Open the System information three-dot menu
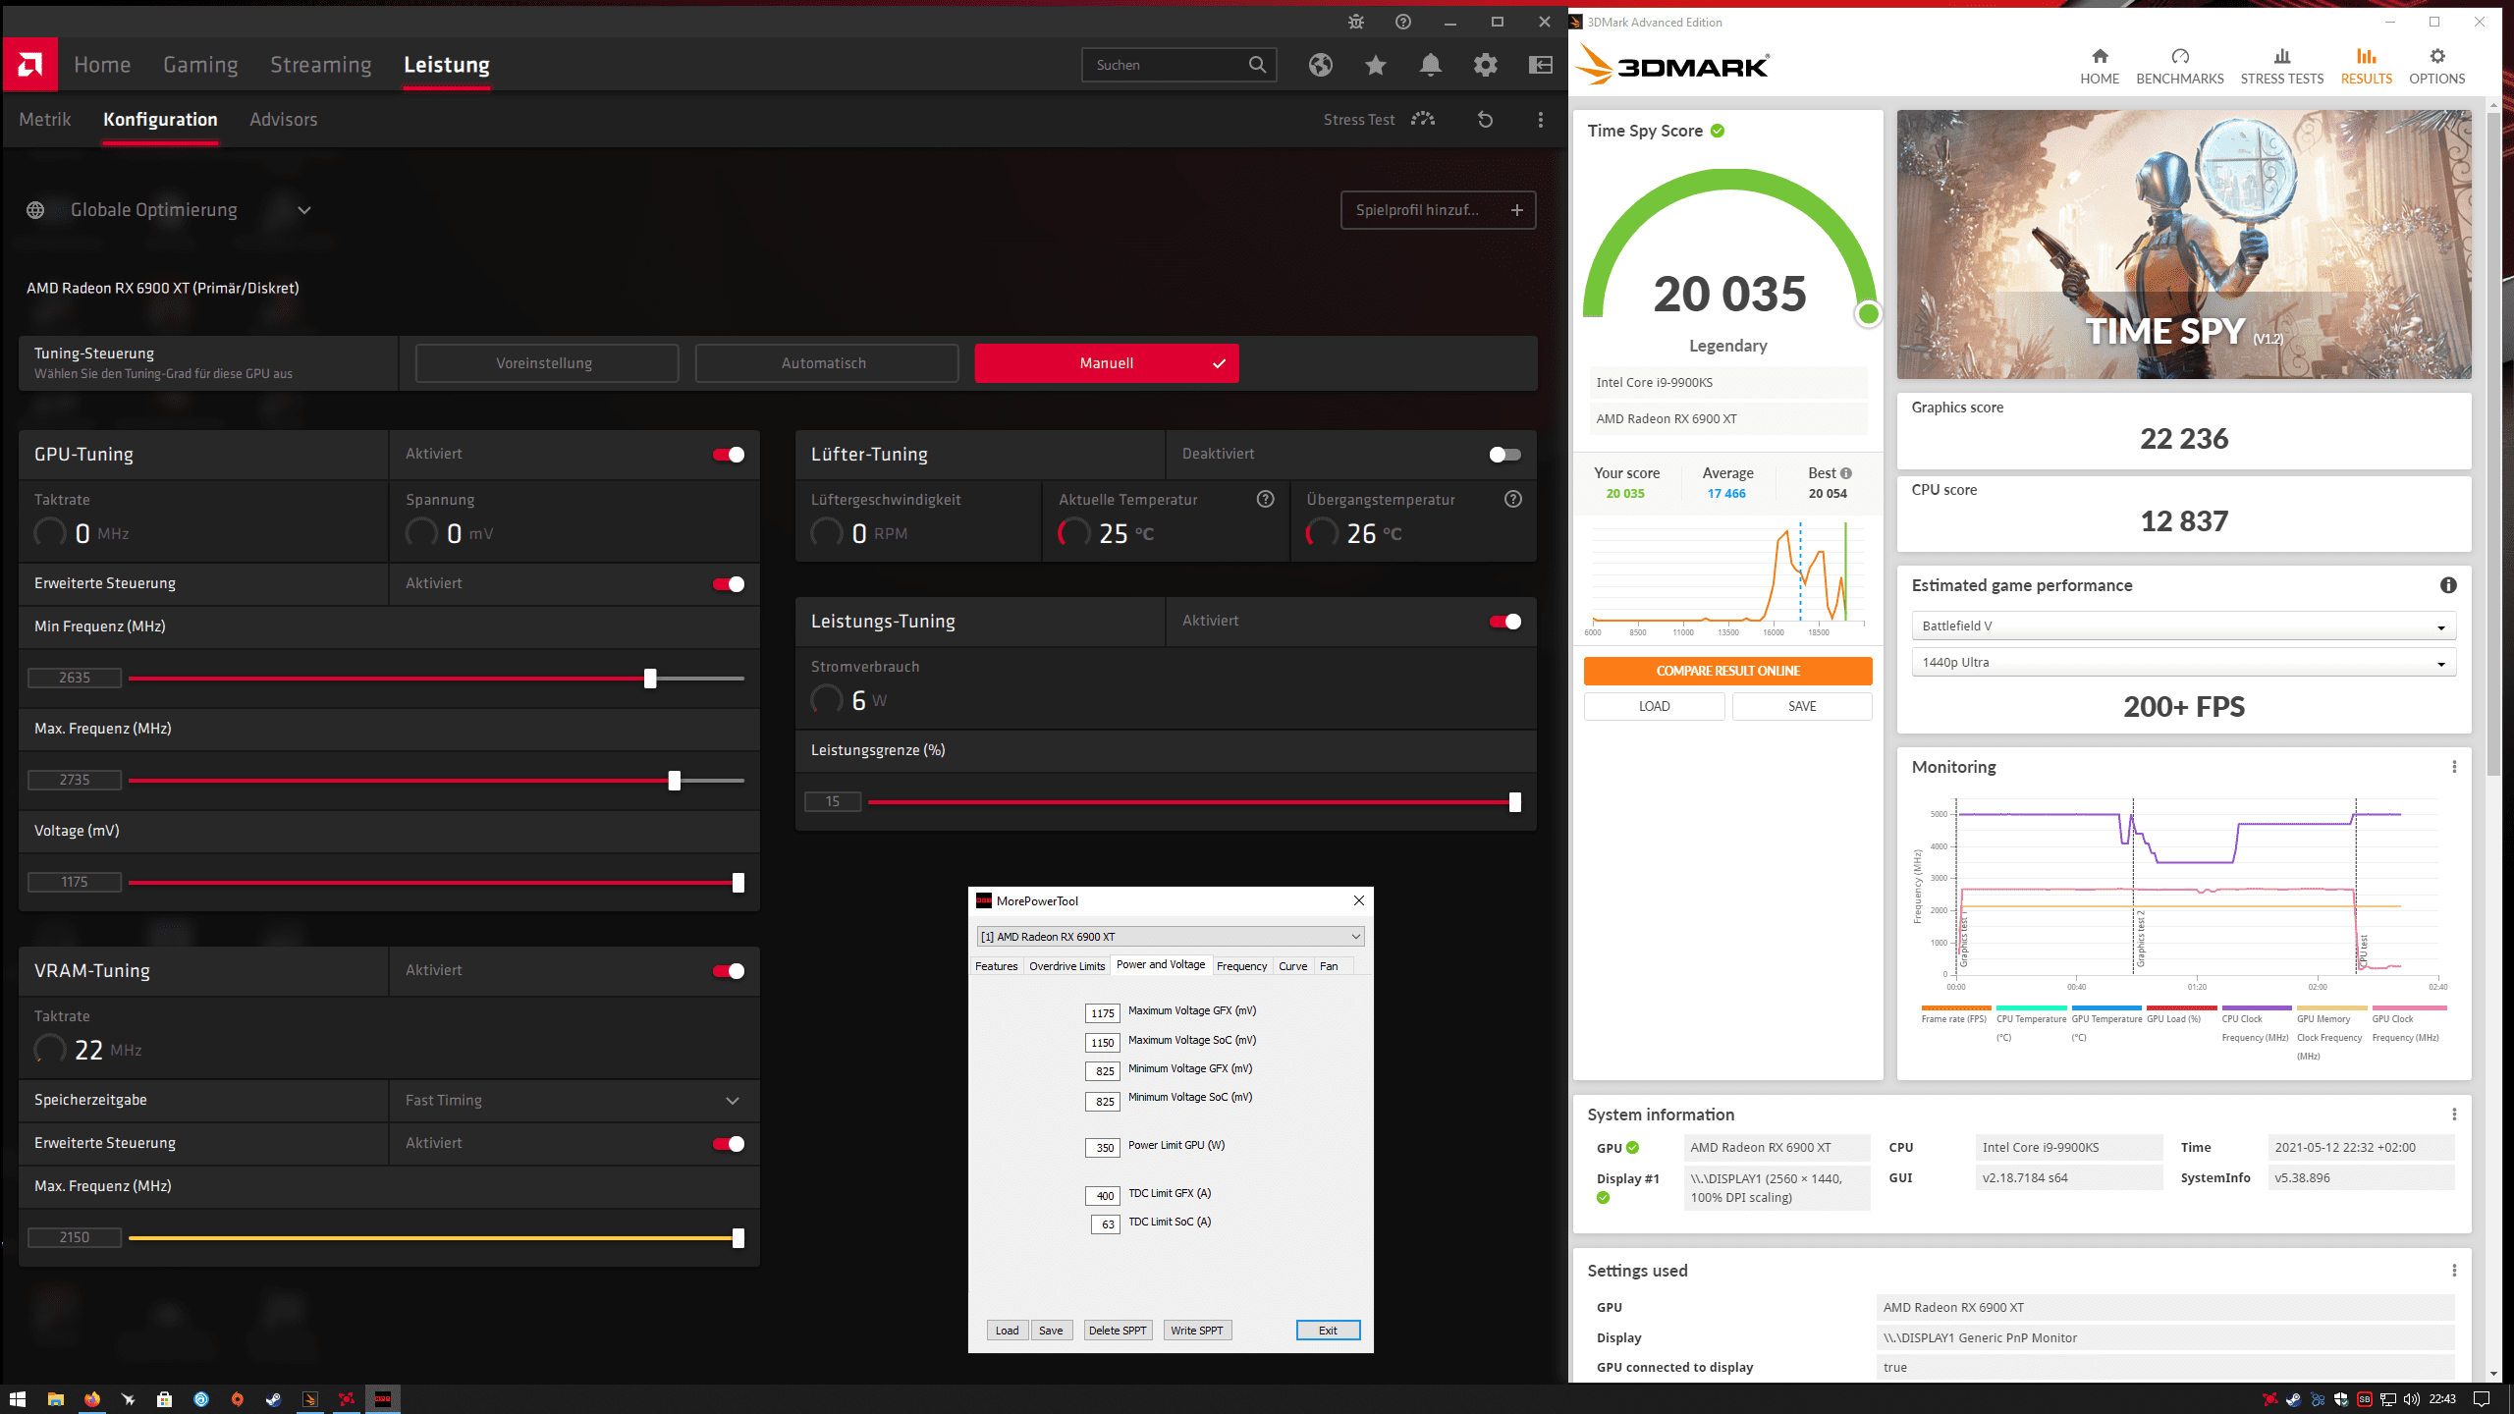Screen dimensions: 2514x1414 coord(2454,1115)
